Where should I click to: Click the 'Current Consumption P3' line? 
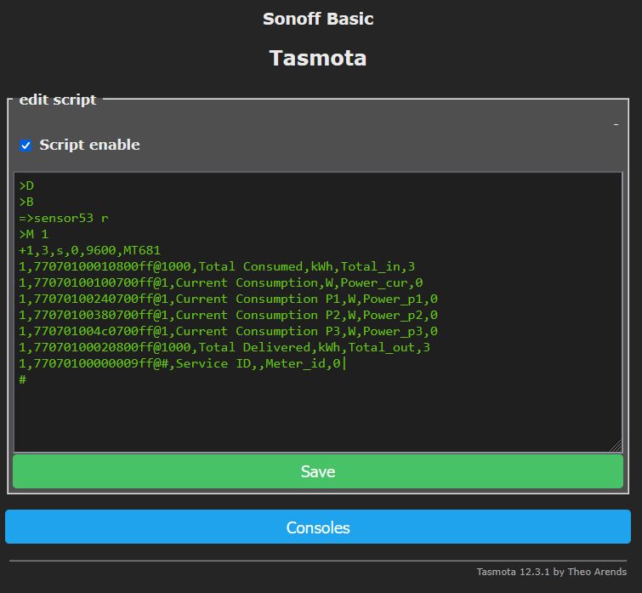pos(228,331)
